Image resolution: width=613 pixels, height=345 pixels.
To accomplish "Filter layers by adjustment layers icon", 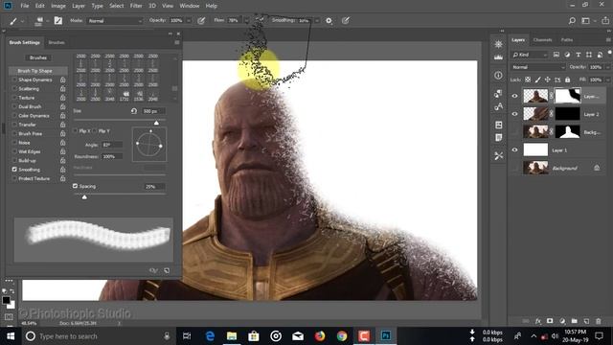I will (567, 55).
